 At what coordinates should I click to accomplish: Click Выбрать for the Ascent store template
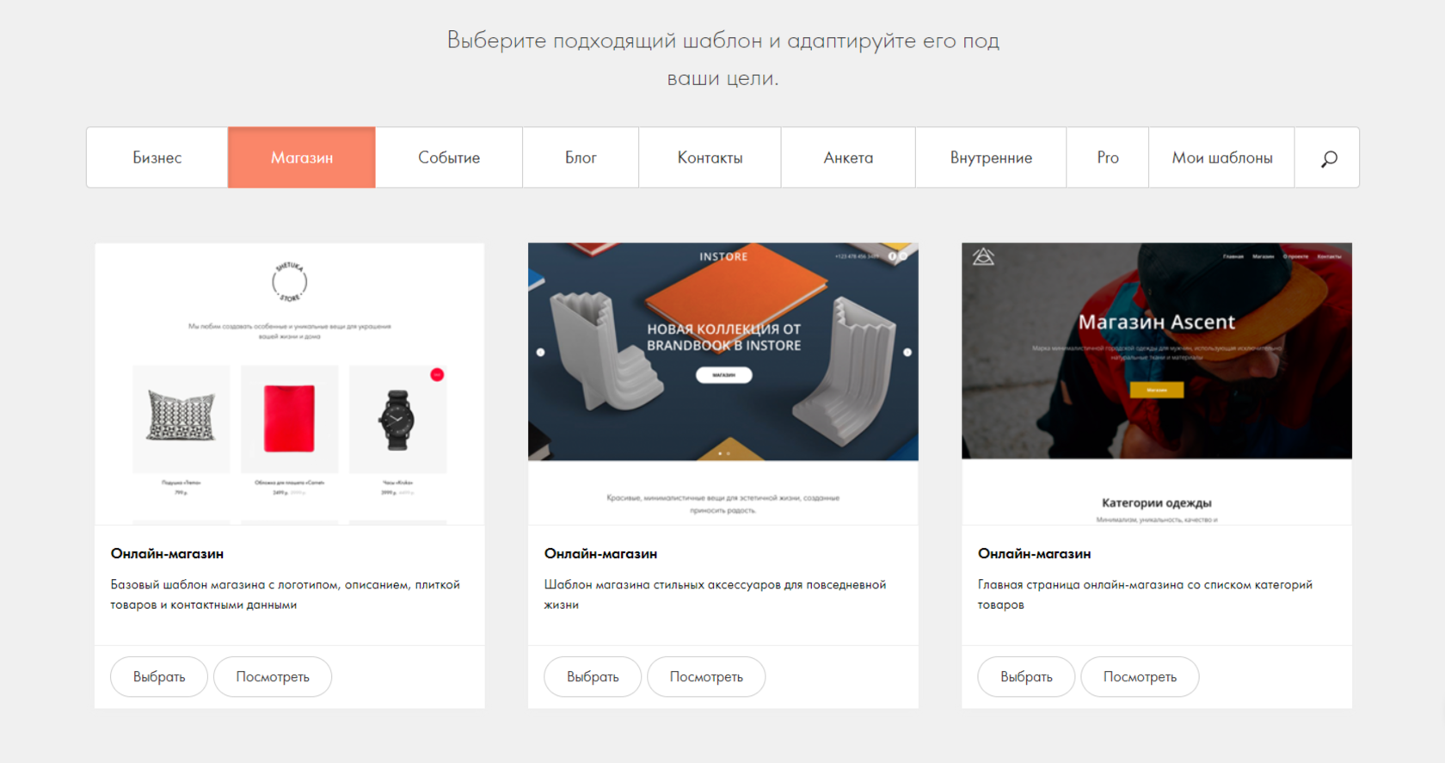(1026, 677)
